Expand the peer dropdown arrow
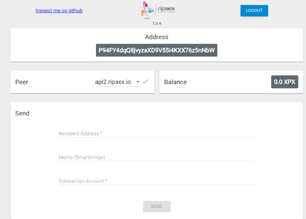 click(138, 82)
